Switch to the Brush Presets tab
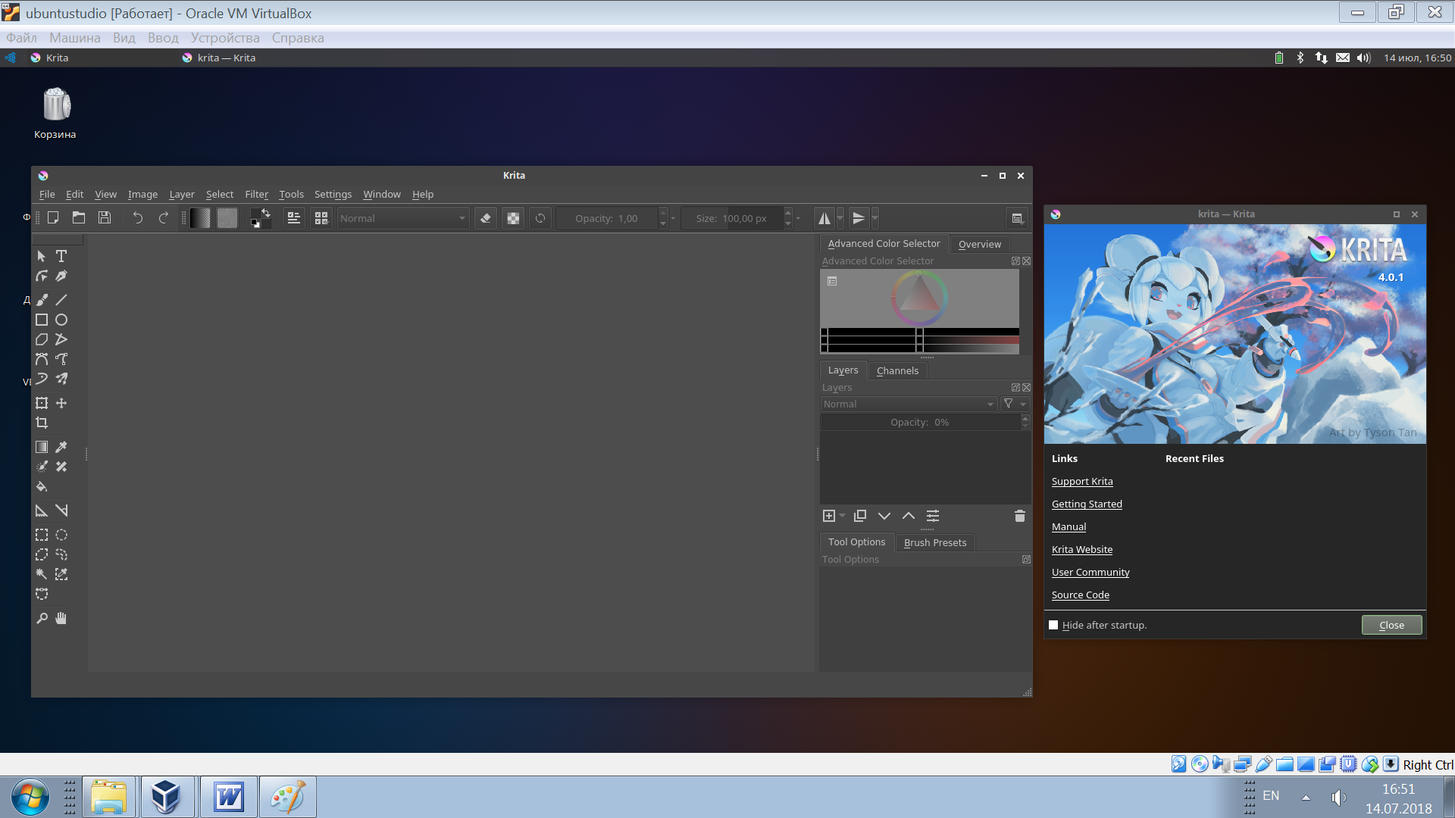Viewport: 1455px width, 818px height. point(935,542)
